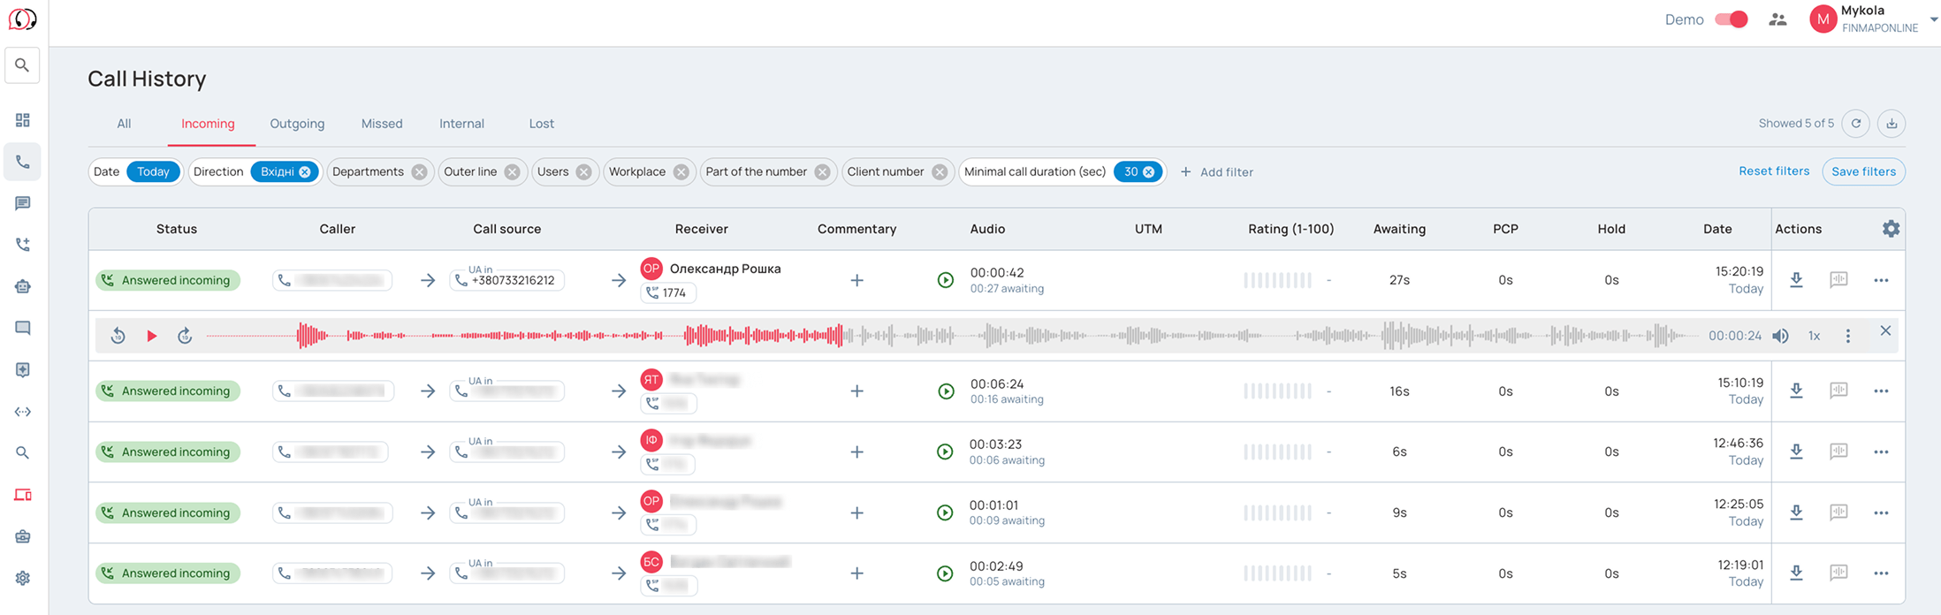Open table column settings gear
The width and height of the screenshot is (1941, 615).
(x=1891, y=229)
